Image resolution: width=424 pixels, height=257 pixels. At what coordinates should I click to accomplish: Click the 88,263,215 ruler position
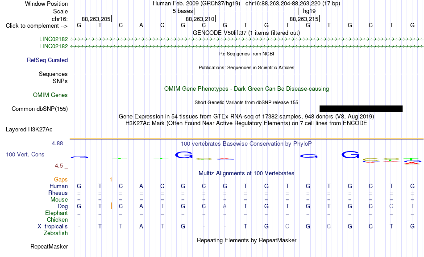coord(304,19)
